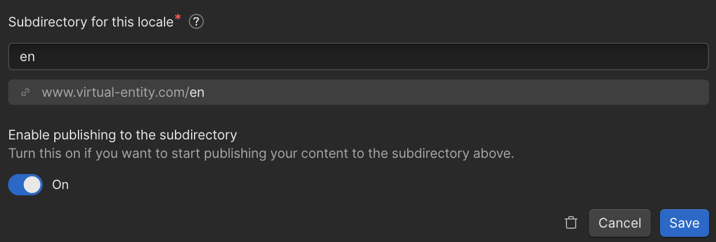Click the "Subdirectory for this locale" label
Image resolution: width=716 pixels, height=242 pixels.
point(91,22)
